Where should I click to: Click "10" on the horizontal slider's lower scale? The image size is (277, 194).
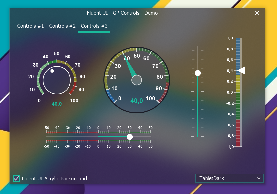point(109,146)
